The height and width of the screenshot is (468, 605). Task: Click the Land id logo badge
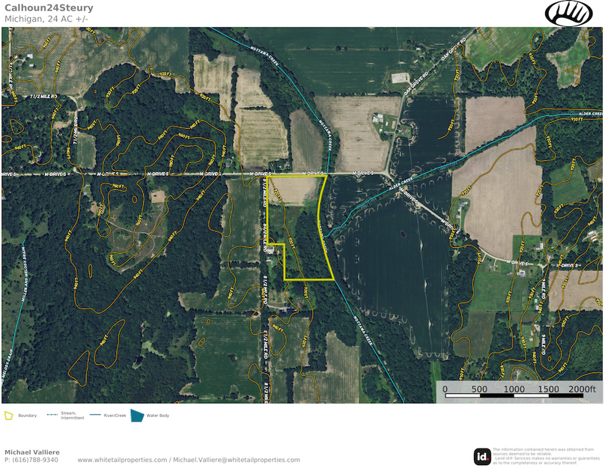[482, 457]
